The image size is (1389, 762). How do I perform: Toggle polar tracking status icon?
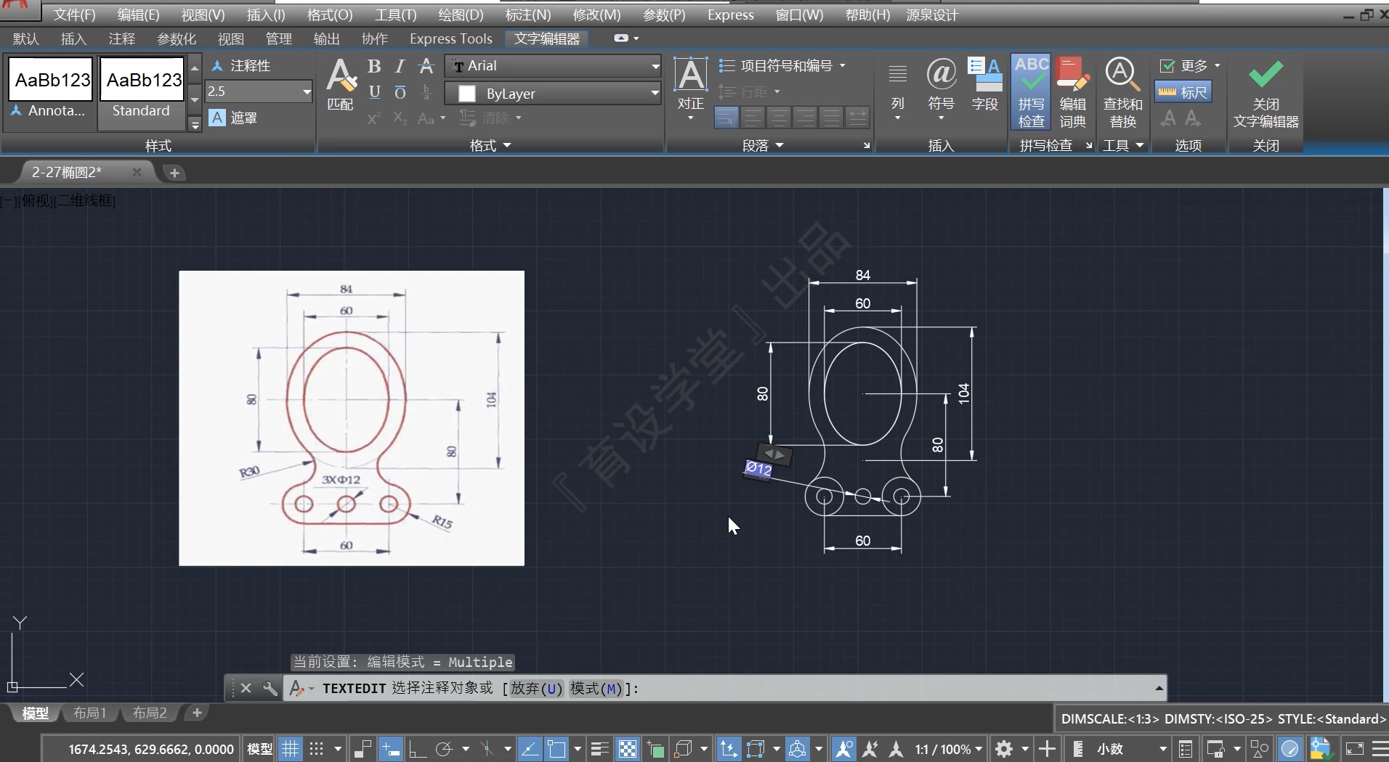click(444, 749)
